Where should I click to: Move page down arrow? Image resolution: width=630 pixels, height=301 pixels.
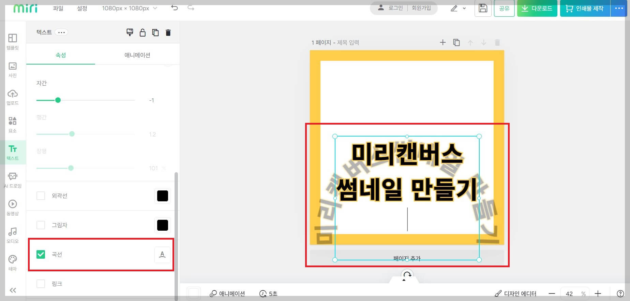tap(483, 42)
